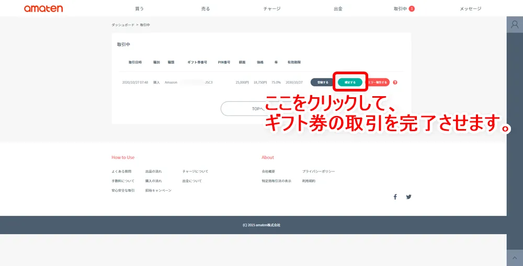Open the 取引中 menu with badge
Screen dimensions: 523x266
click(404, 9)
